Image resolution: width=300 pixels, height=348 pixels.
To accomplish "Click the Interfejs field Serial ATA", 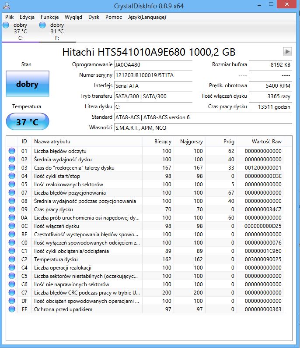I will [x=153, y=85].
